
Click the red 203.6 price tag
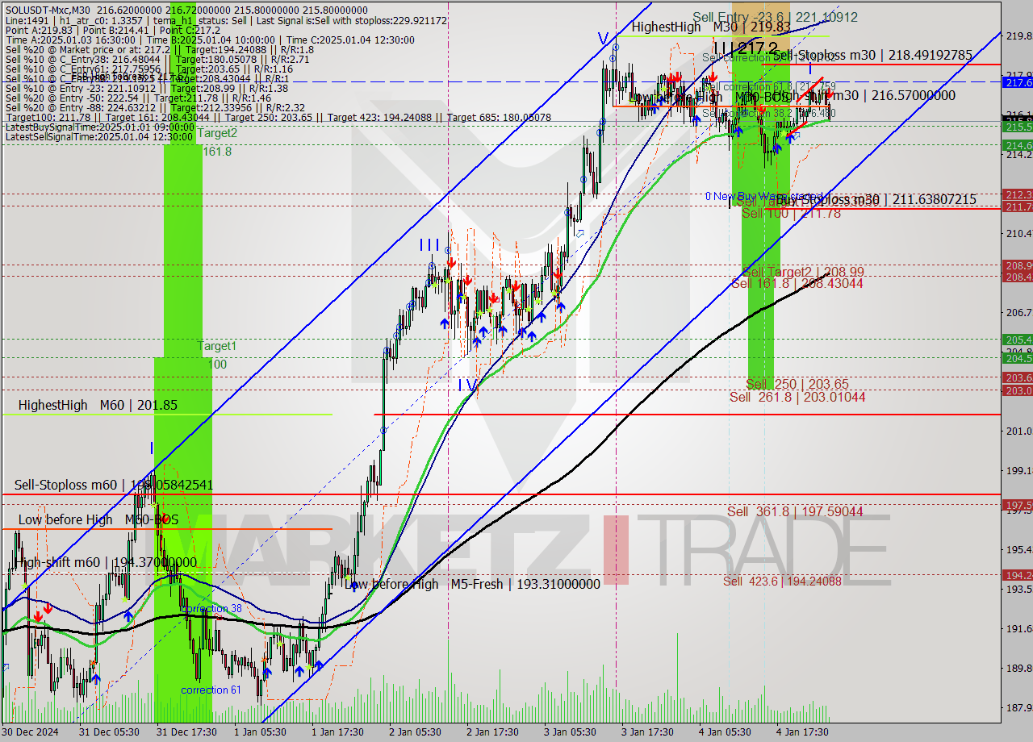(x=1018, y=377)
